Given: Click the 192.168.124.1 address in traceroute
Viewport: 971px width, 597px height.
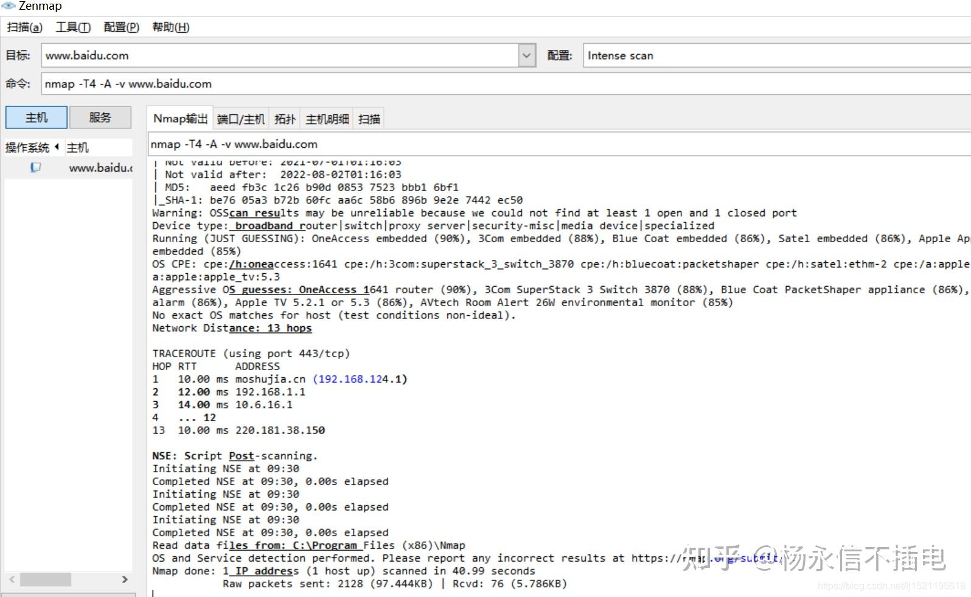Looking at the screenshot, I should (x=360, y=379).
